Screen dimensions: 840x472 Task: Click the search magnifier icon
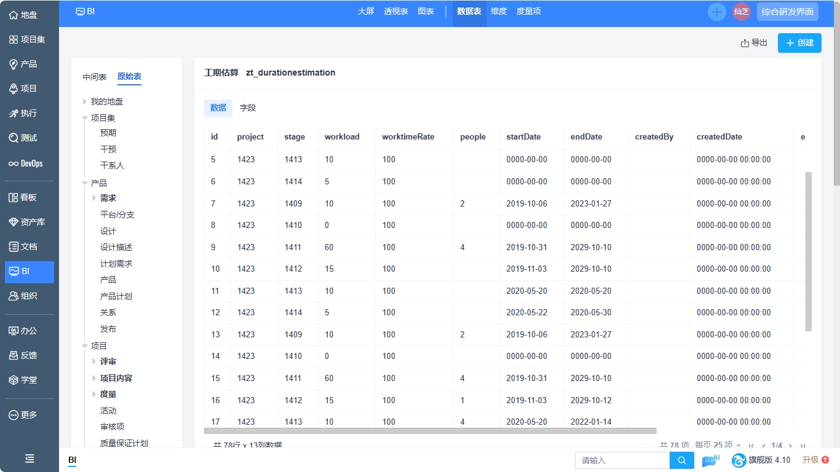(x=681, y=460)
